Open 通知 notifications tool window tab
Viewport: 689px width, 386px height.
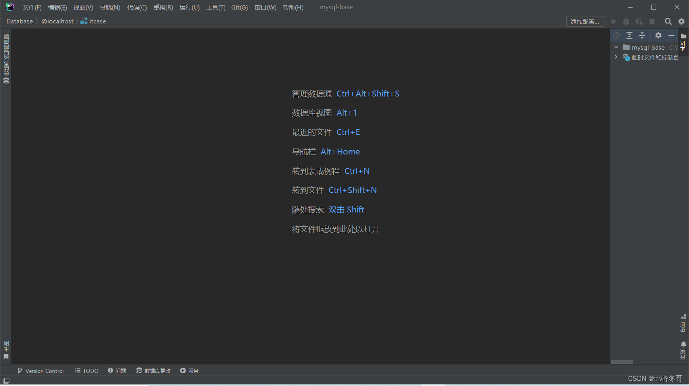coord(683,351)
